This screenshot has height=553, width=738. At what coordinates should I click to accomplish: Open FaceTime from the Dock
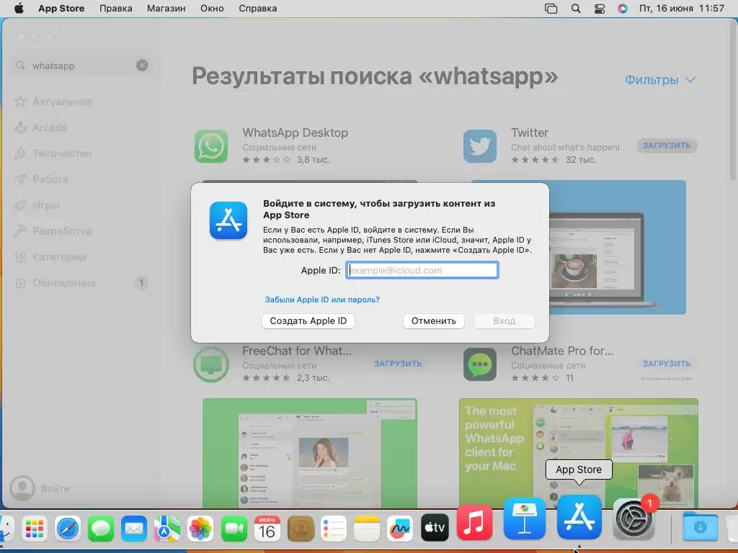point(234,528)
